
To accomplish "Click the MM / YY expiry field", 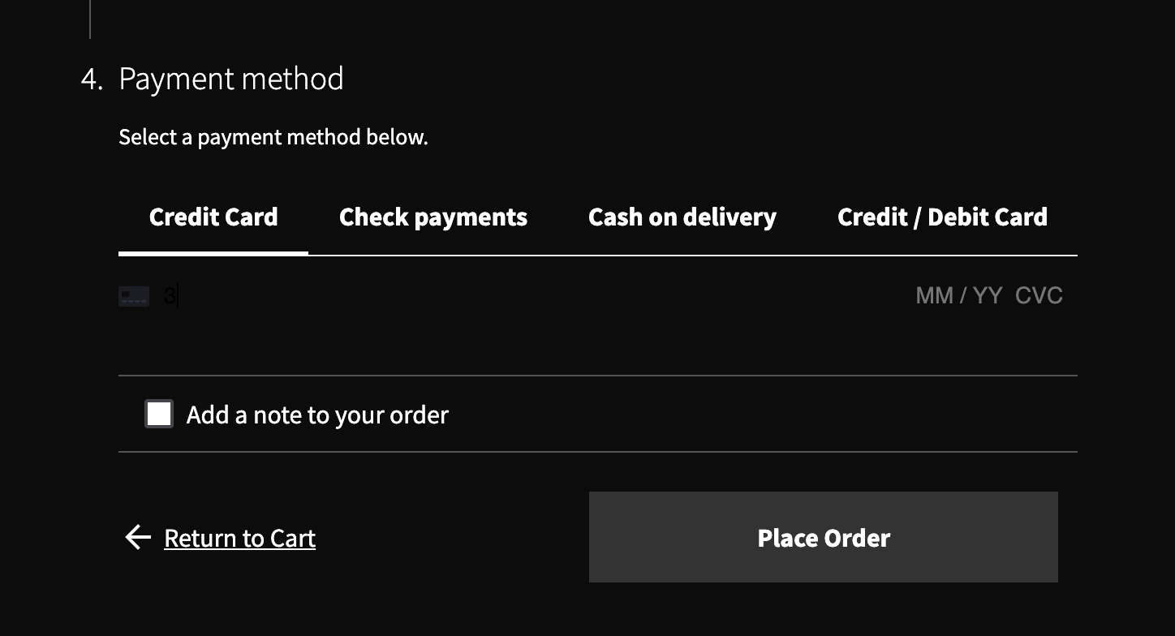I will click(x=959, y=295).
